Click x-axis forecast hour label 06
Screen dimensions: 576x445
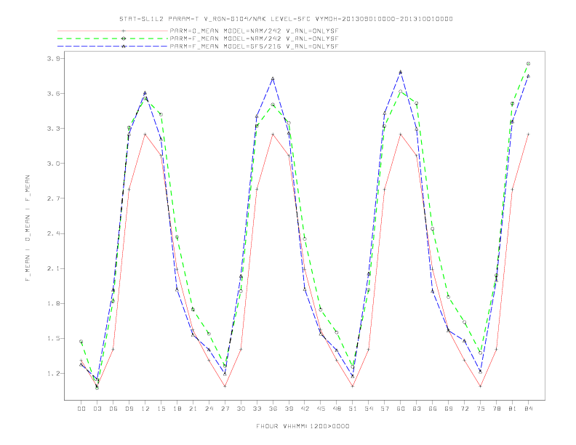click(x=113, y=409)
